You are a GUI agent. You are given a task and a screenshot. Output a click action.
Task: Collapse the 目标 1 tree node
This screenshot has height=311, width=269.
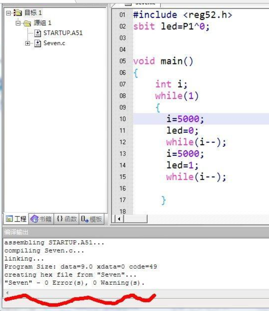8,13
